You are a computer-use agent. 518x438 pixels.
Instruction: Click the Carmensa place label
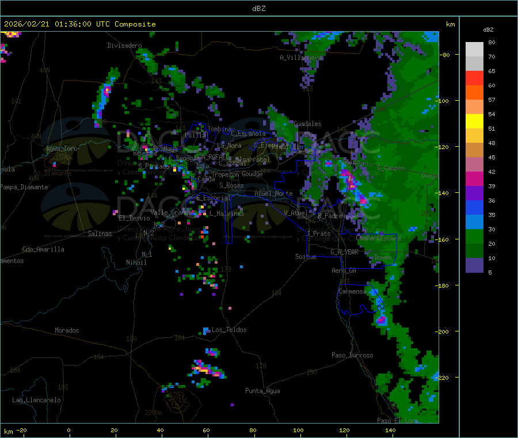[352, 291]
